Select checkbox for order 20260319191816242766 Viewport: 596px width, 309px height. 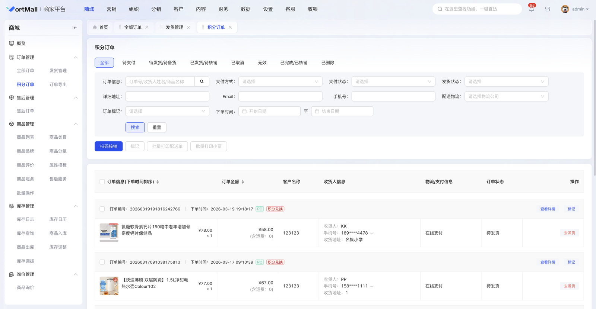tap(102, 209)
